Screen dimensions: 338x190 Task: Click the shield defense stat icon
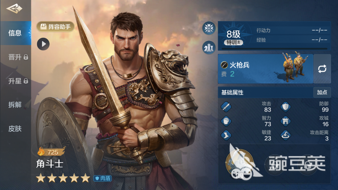point(285,107)
